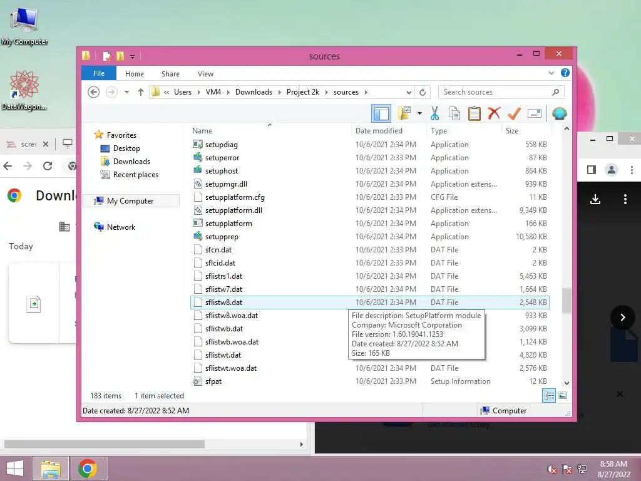641x481 pixels.
Task: Expand arrow after sources in breadcrumb
Action: click(366, 92)
